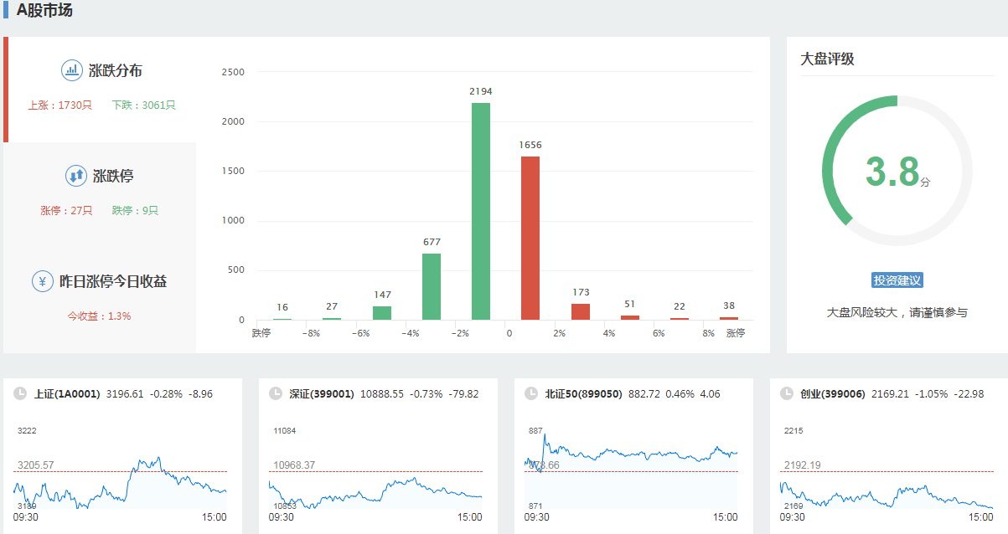Switch to the 涨跌停 tab label
The width and height of the screenshot is (1008, 534).
tap(113, 177)
